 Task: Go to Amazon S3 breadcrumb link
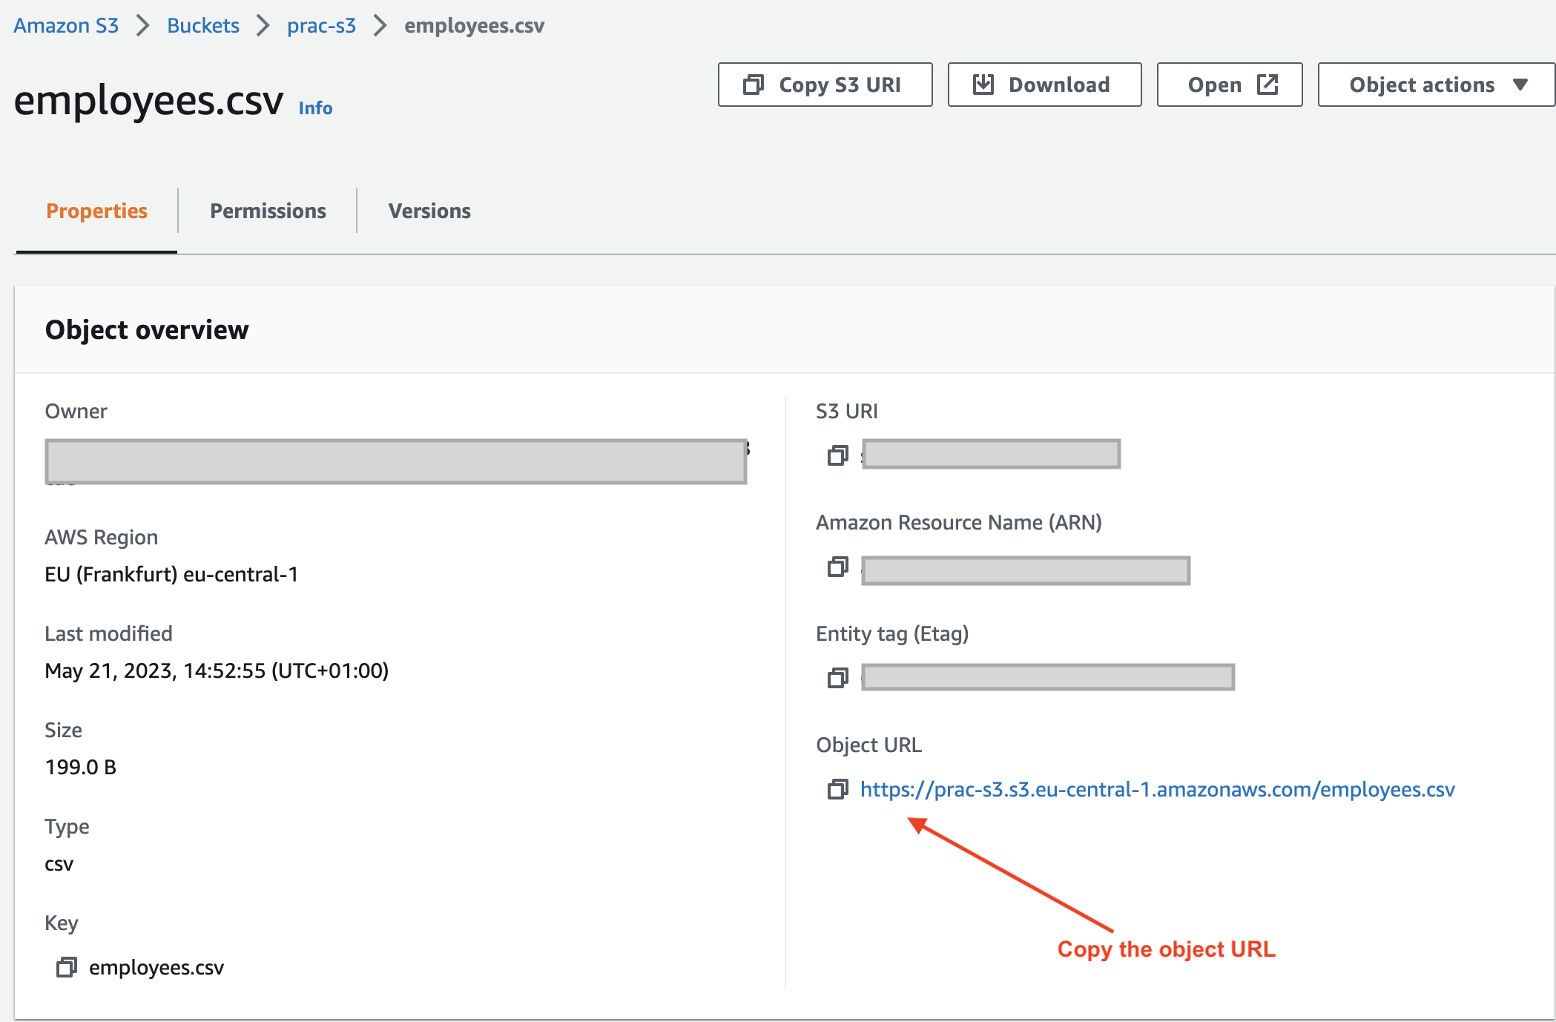coord(66,25)
